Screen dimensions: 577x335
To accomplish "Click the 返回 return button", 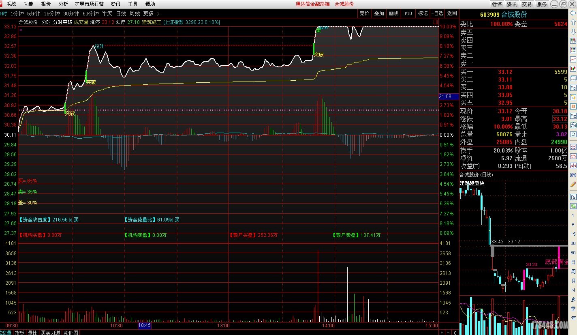I will point(452,13).
